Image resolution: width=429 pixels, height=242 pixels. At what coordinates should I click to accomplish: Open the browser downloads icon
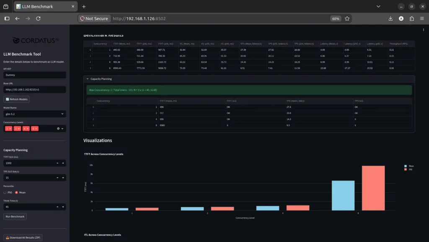(x=390, y=18)
